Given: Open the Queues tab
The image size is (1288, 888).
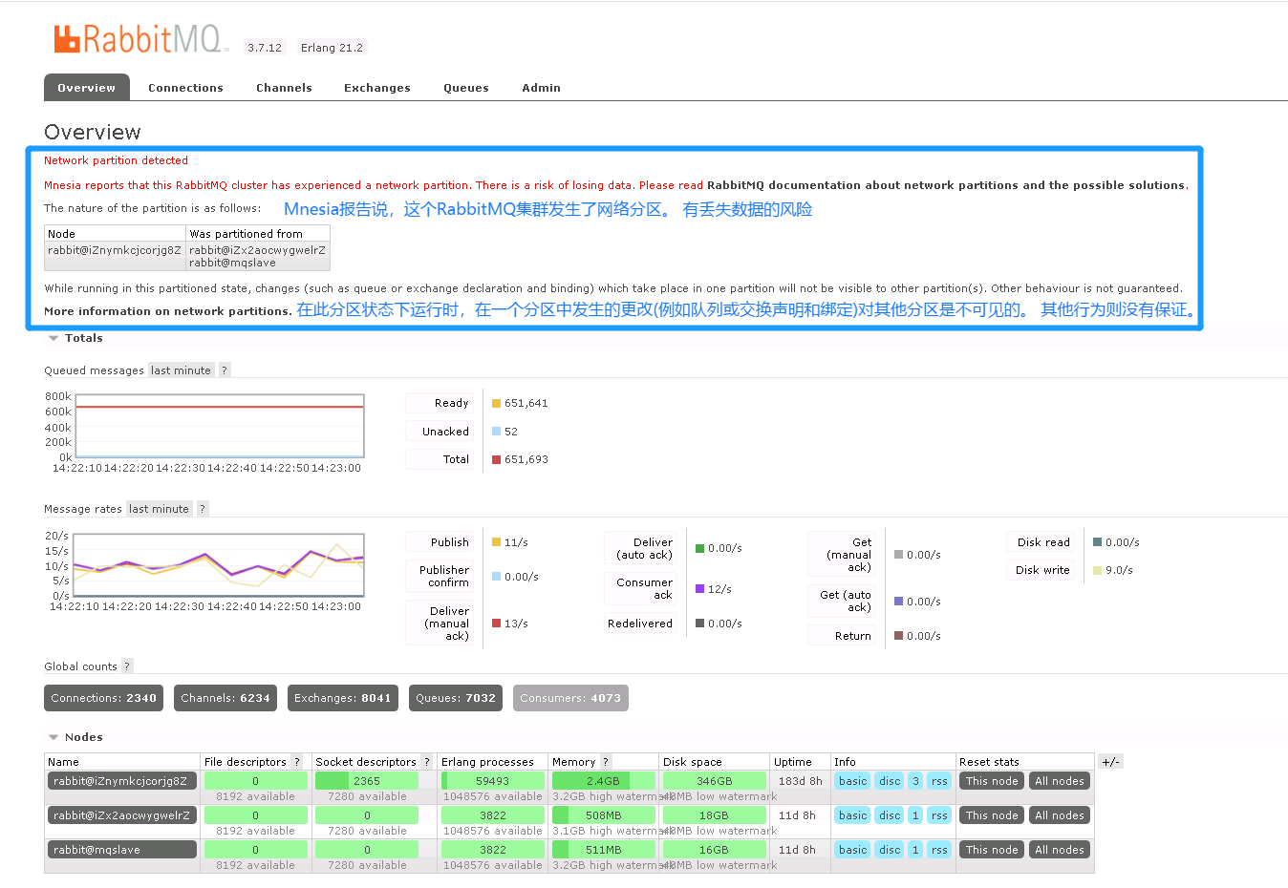Looking at the screenshot, I should coord(466,88).
